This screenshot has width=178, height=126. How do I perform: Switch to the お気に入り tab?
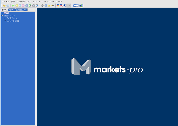pyautogui.click(x=21, y=10)
